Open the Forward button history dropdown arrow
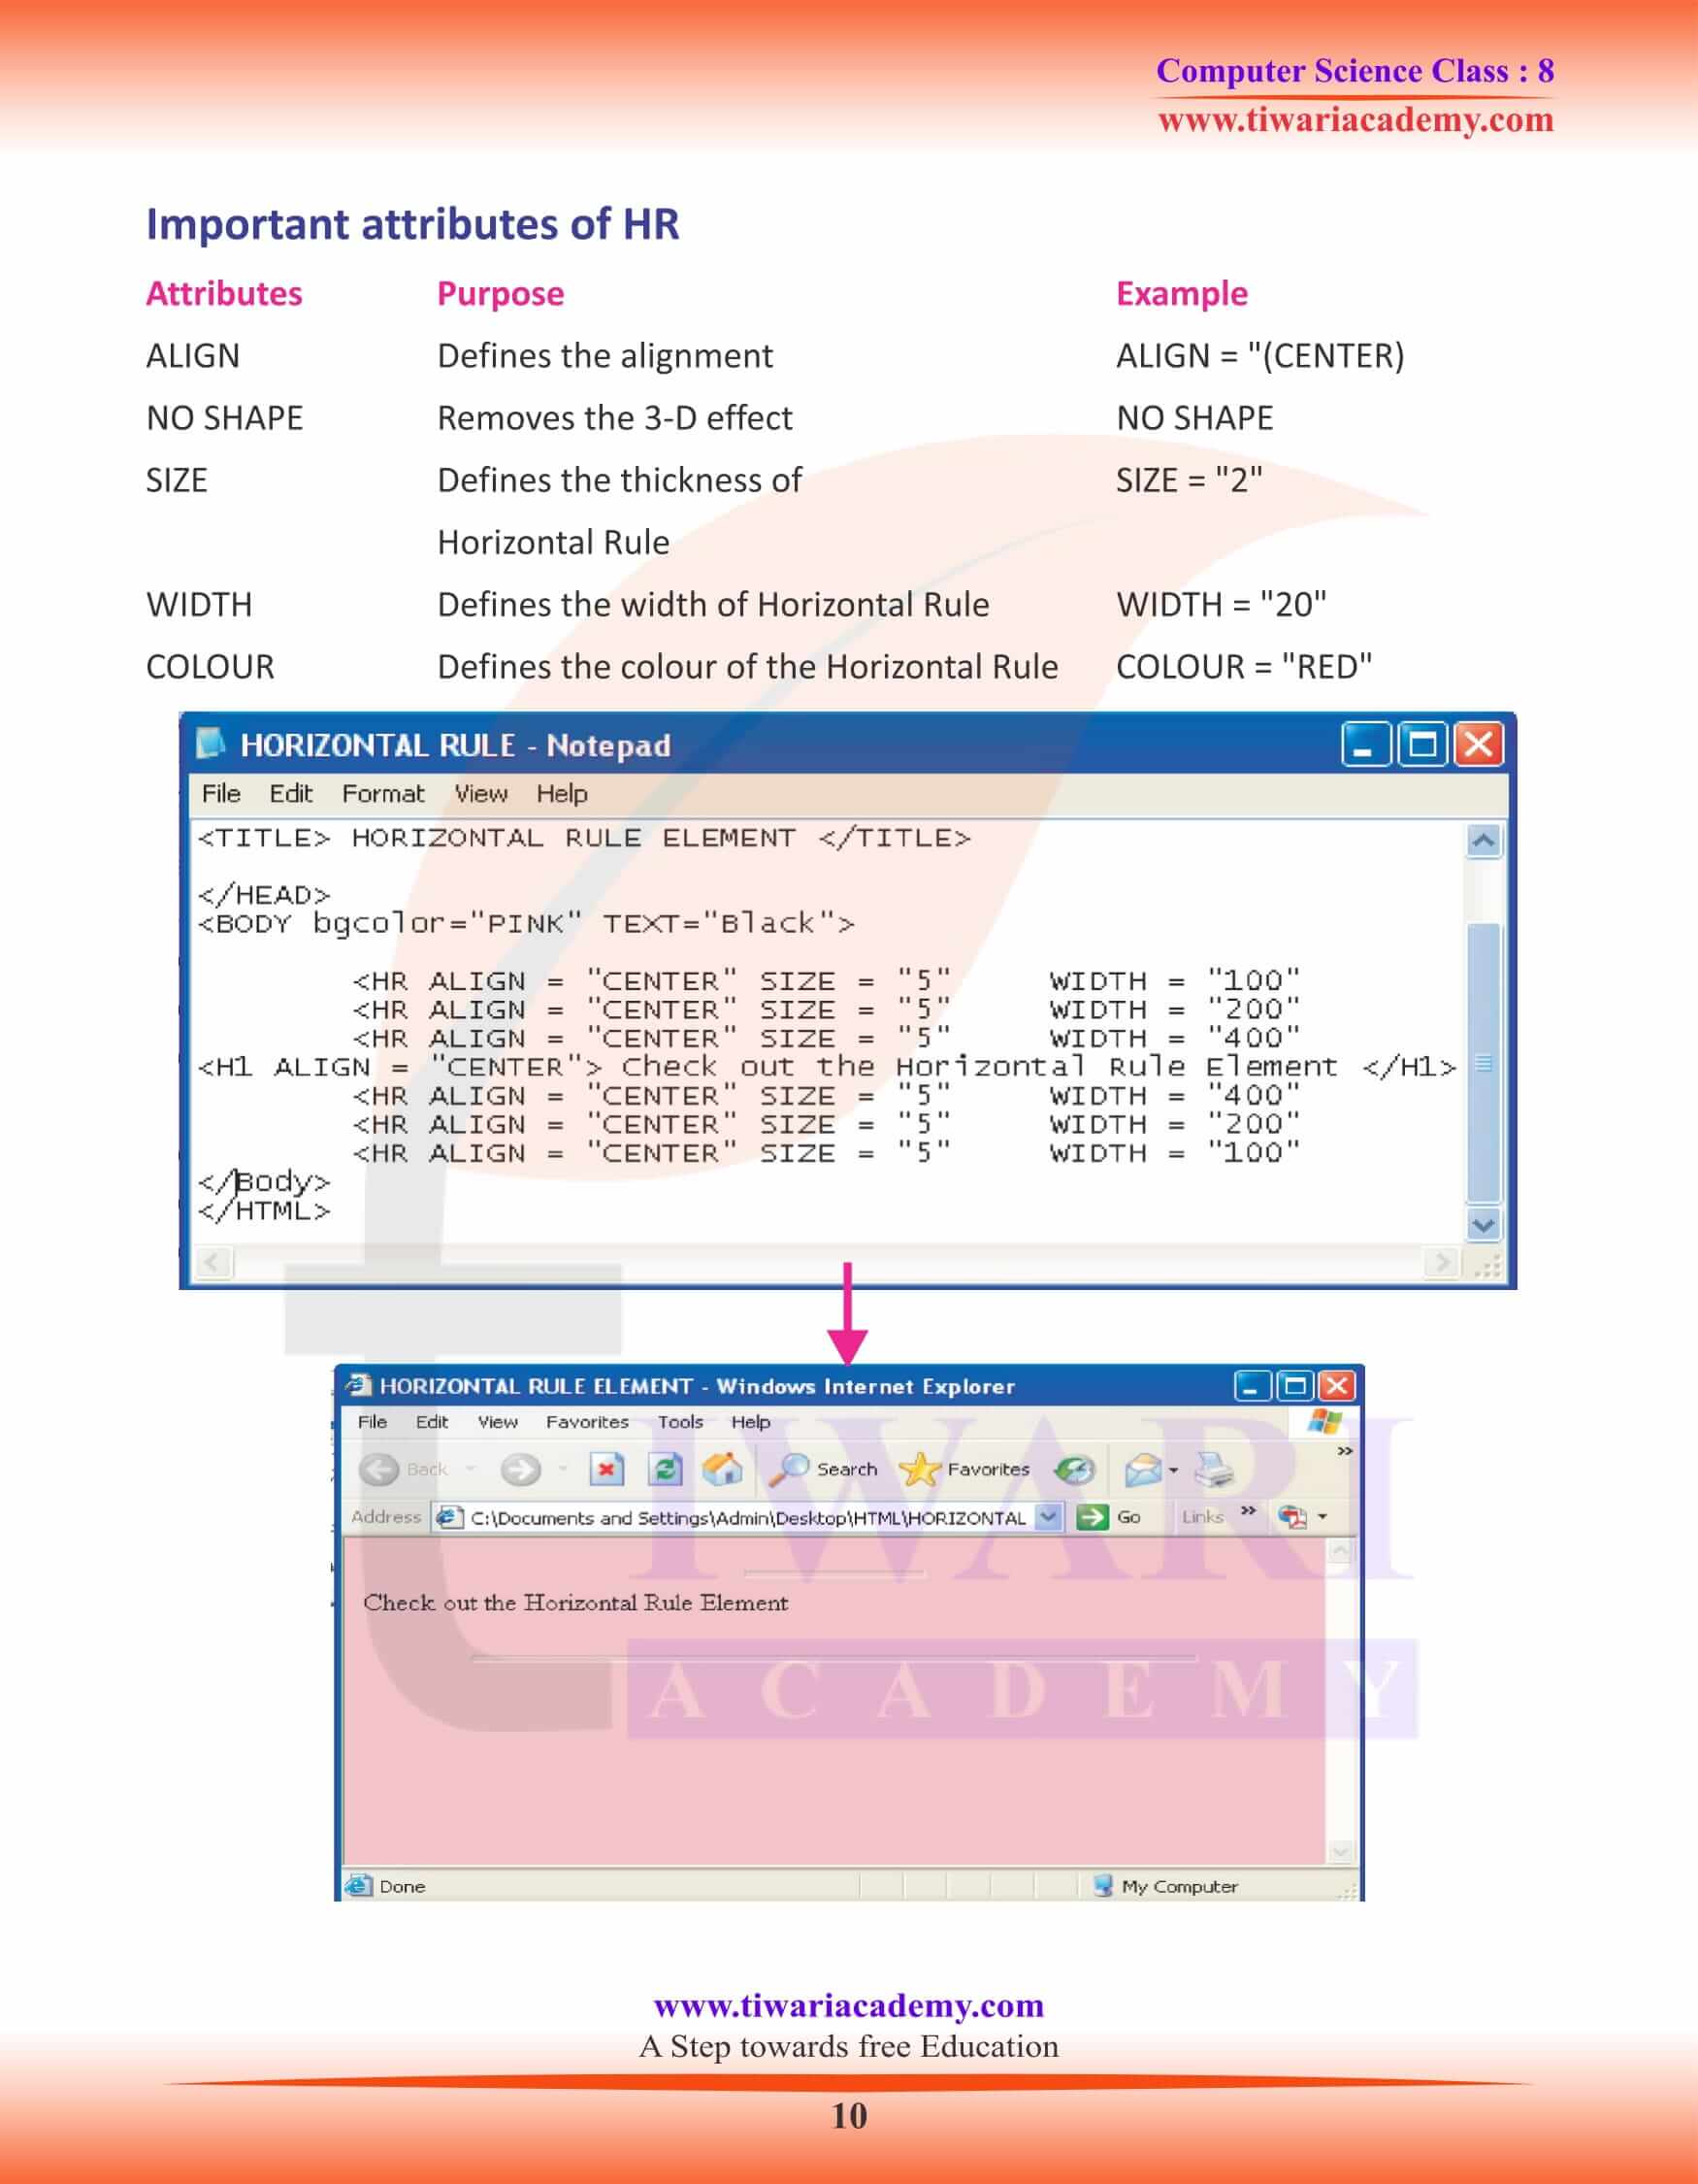 (x=563, y=1469)
